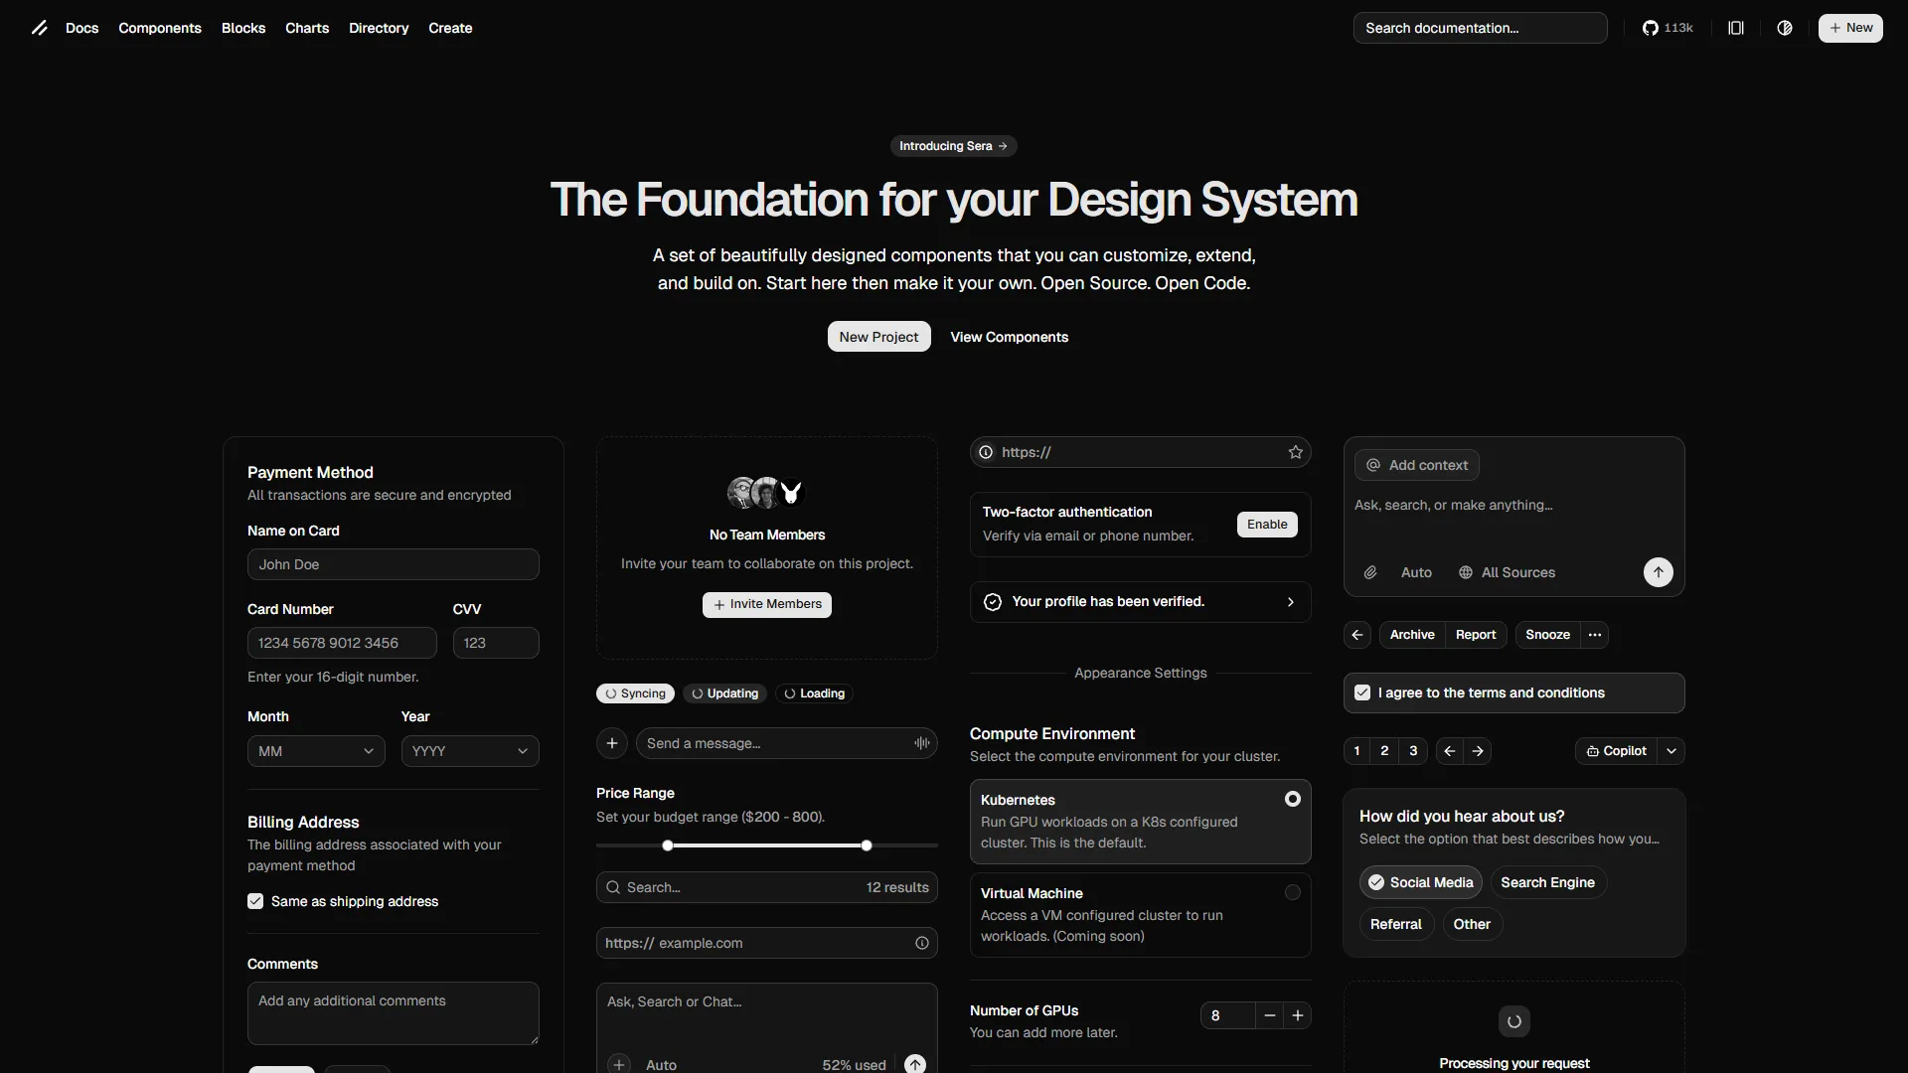The image size is (1908, 1073).
Task: Click the New Project button
Action: [x=878, y=337]
